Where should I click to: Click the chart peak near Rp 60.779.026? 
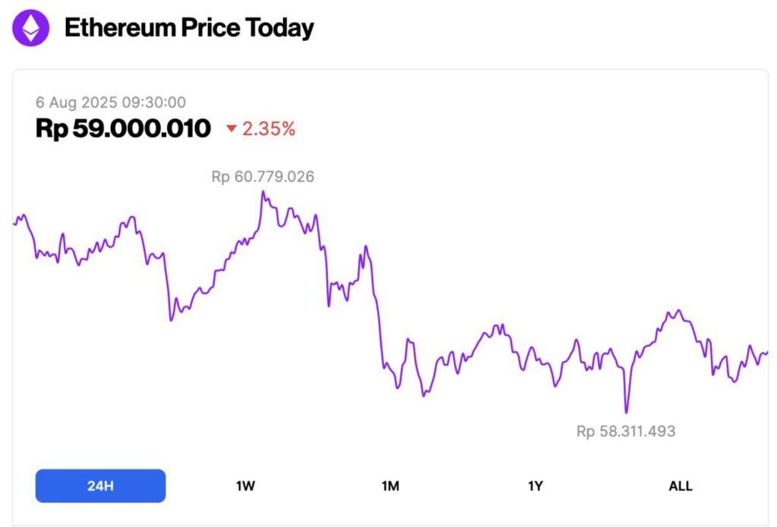pos(263,193)
